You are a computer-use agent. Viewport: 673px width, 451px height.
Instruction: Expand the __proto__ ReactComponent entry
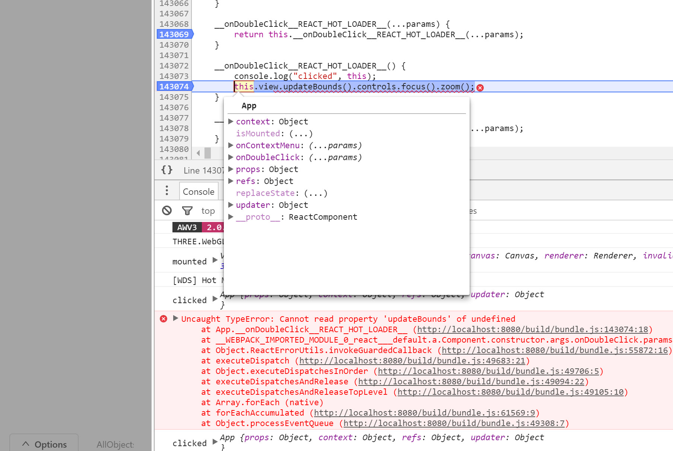(231, 217)
